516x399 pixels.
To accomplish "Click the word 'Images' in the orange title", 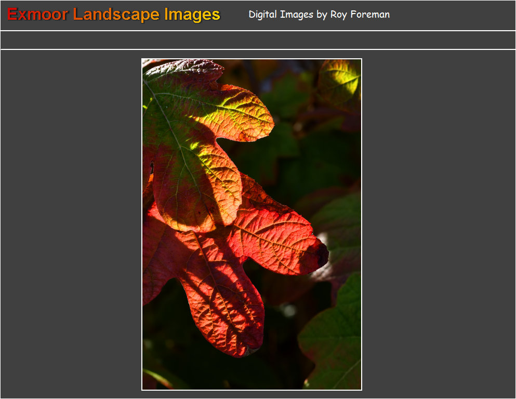I will click(x=192, y=15).
